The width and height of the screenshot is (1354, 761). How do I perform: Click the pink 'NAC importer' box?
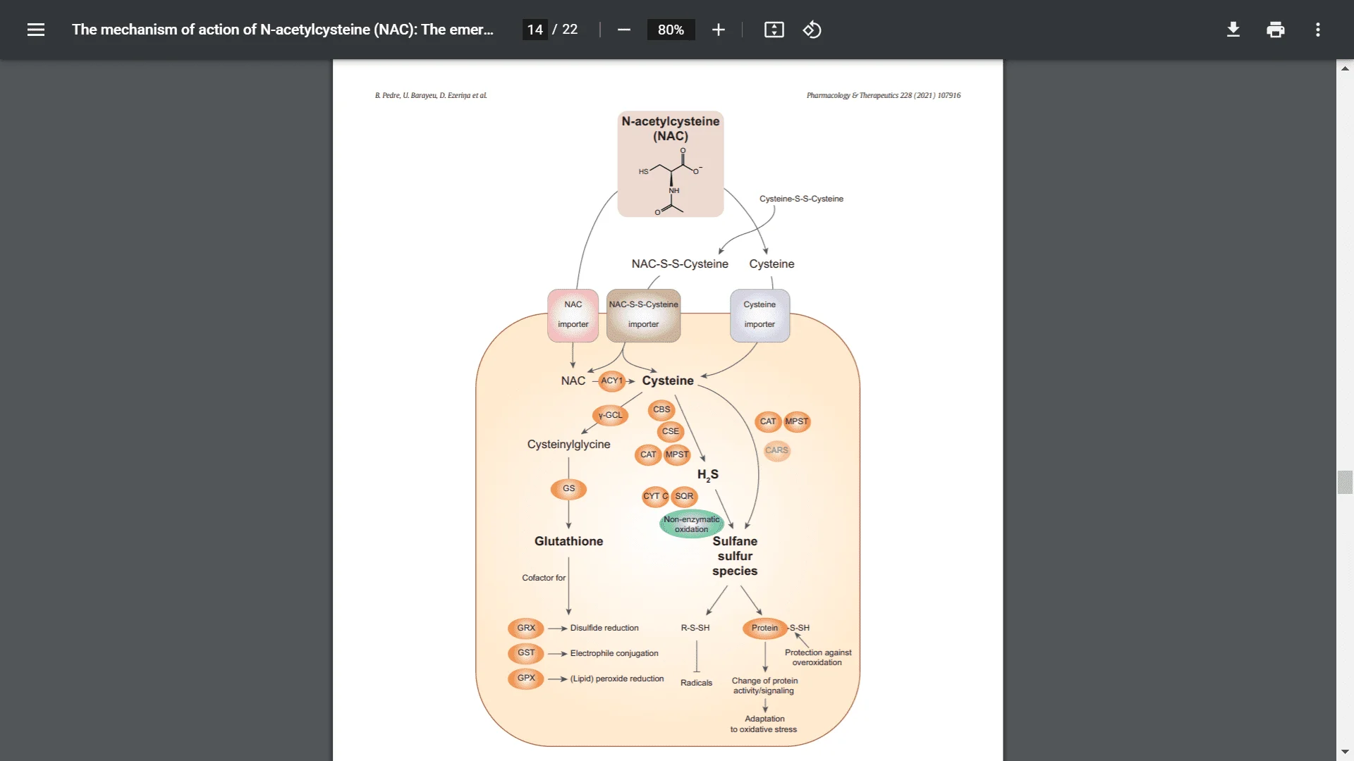pos(573,315)
